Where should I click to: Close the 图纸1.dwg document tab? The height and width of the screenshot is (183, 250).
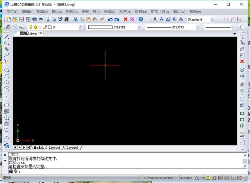click(41, 33)
